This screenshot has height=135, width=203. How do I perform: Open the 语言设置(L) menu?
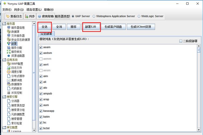[x=34, y=10]
